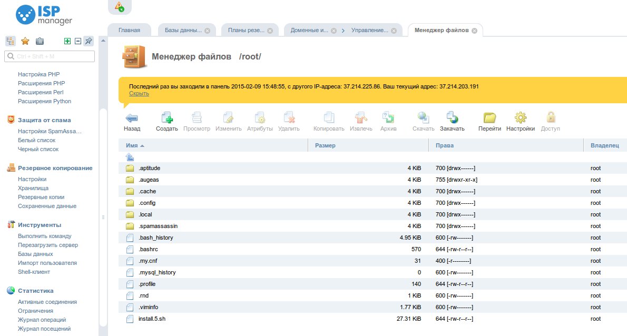The width and height of the screenshot is (627, 336).
Task: Open file manager Настройки gear icon
Action: pos(520,118)
